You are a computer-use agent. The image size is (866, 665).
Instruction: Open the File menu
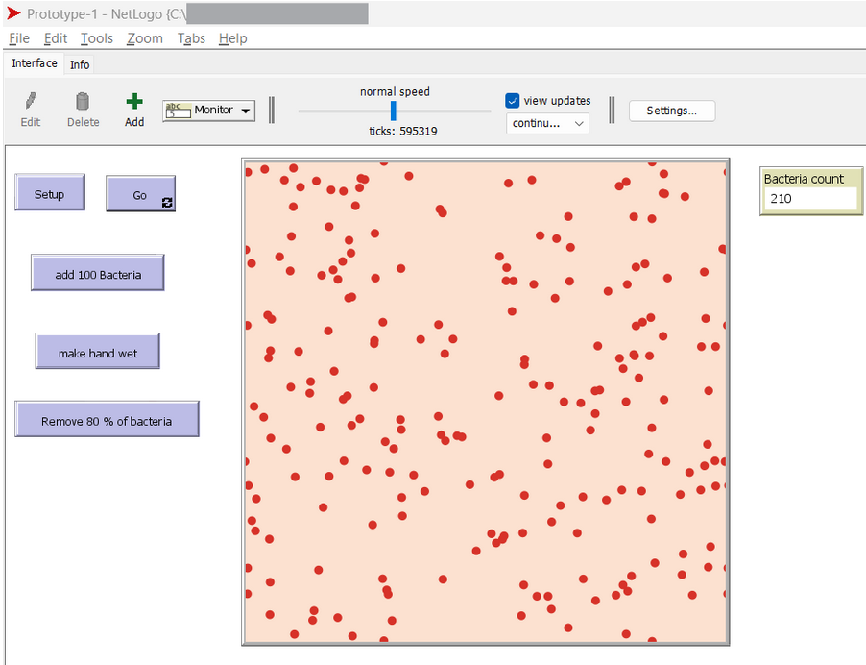tap(18, 38)
